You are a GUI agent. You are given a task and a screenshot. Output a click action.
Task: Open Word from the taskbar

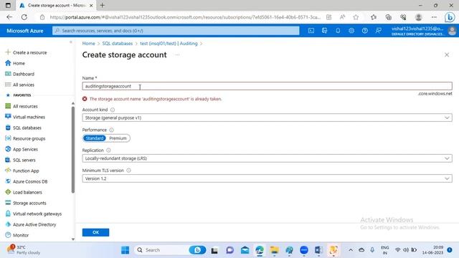point(318,250)
